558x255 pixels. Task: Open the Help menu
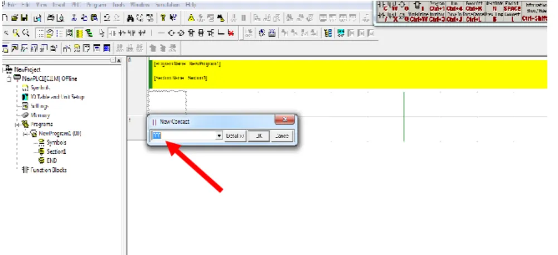[191, 5]
